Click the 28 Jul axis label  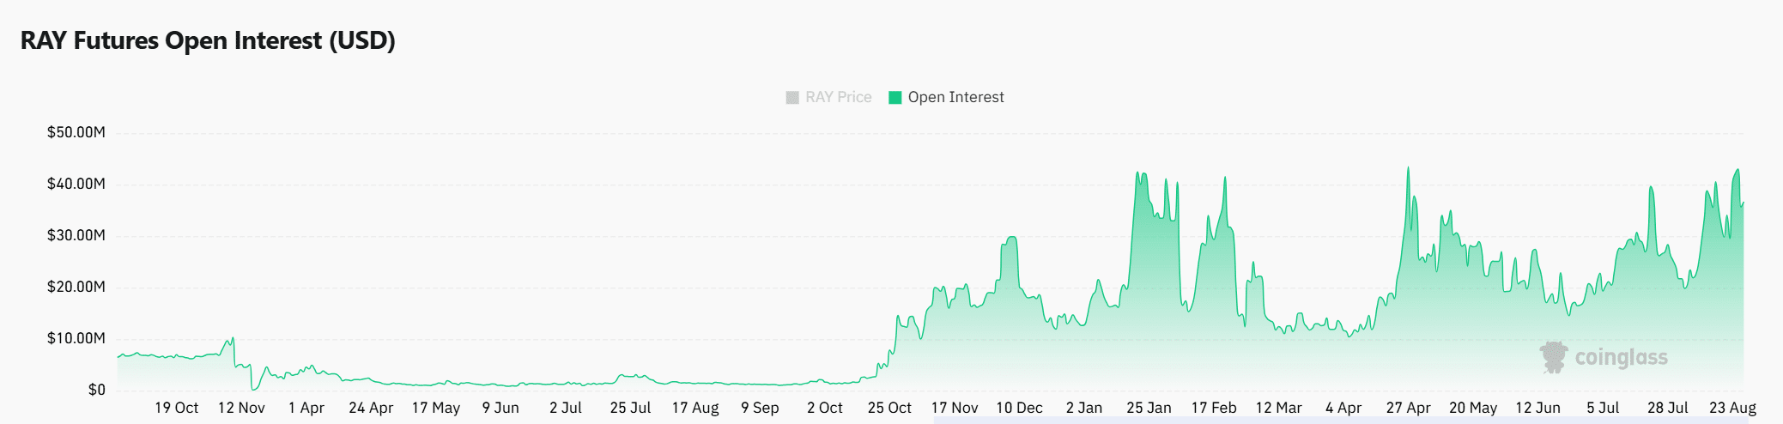coord(1667,408)
